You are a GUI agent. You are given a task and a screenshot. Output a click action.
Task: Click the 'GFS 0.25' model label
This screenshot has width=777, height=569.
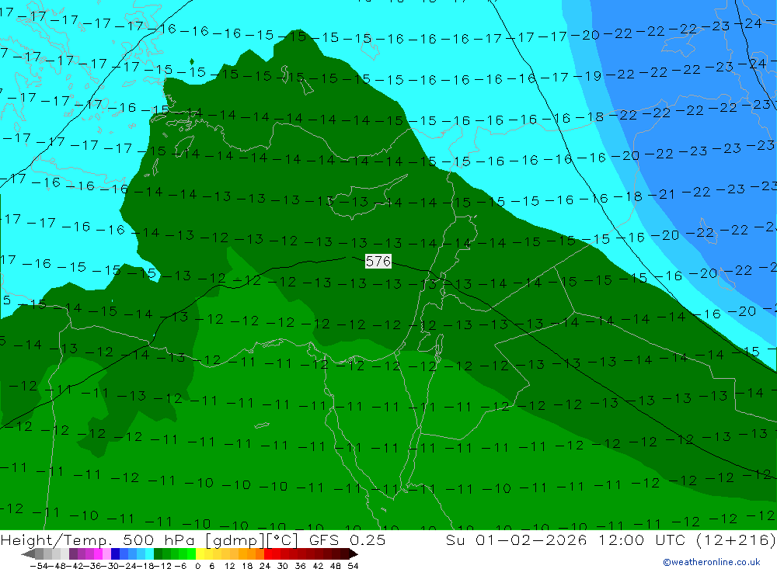[x=347, y=540]
